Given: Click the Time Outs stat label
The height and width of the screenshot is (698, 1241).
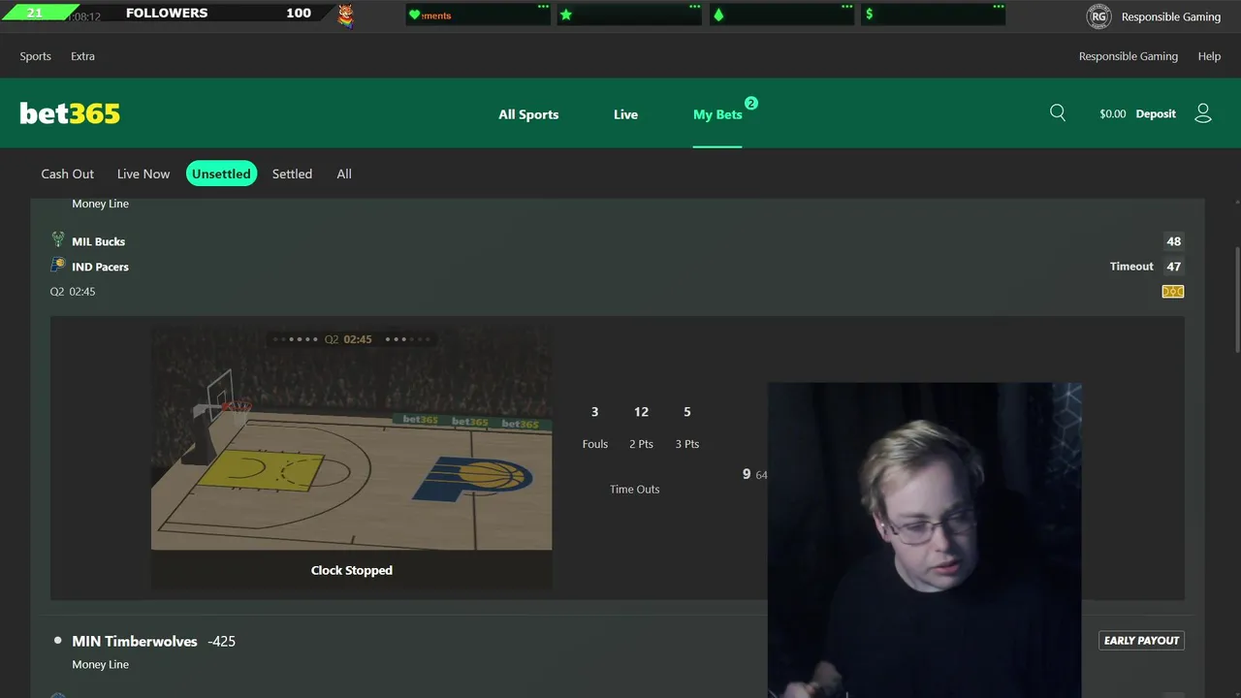Looking at the screenshot, I should coord(635,490).
